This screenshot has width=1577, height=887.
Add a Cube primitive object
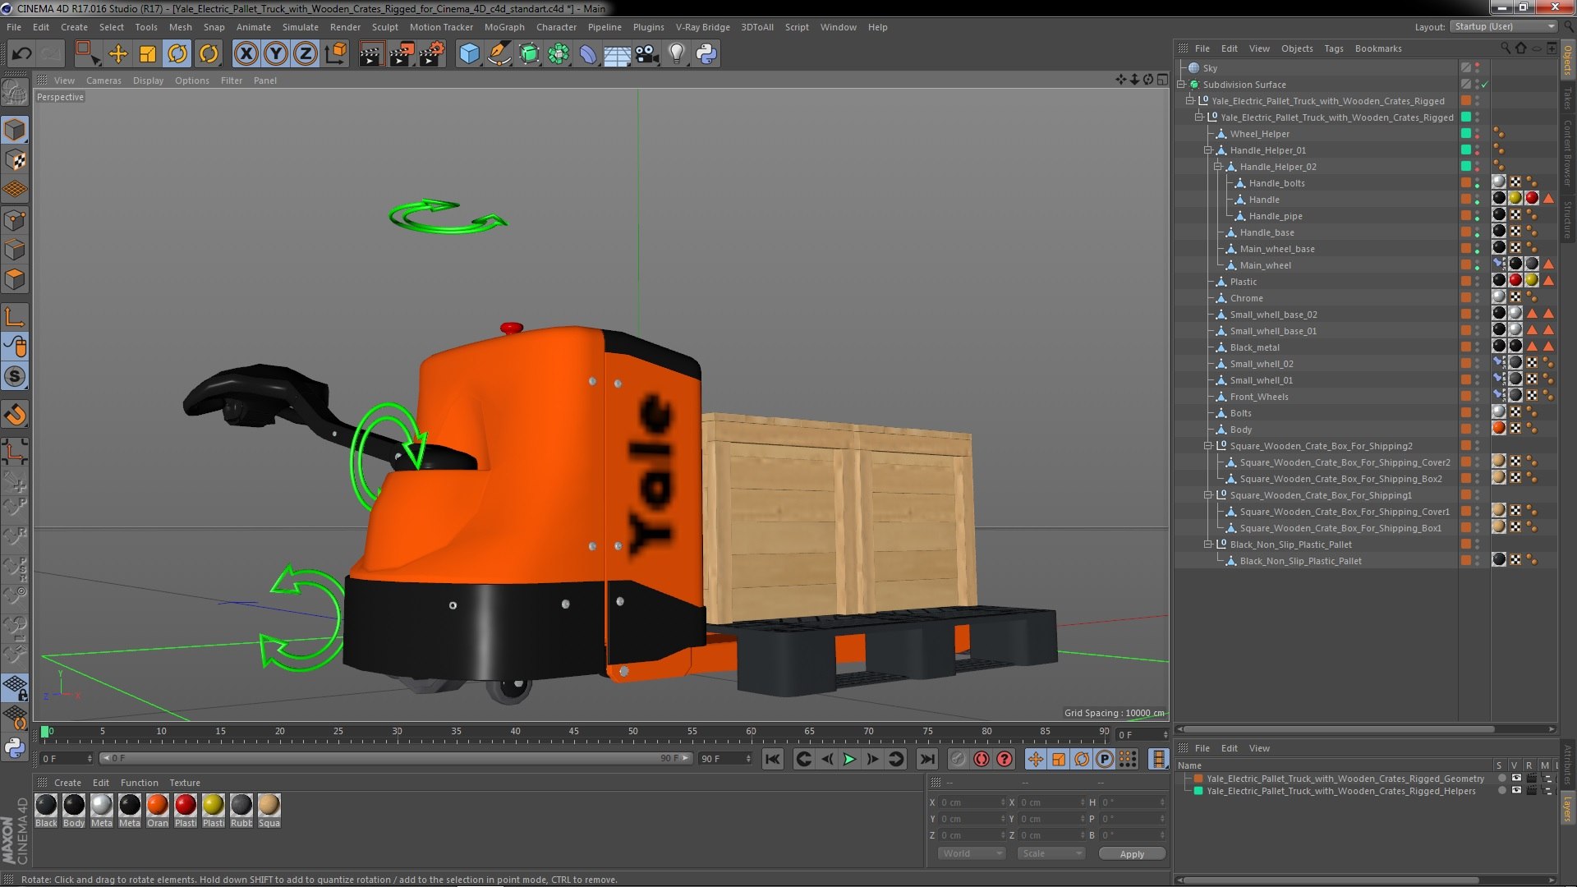tap(469, 54)
